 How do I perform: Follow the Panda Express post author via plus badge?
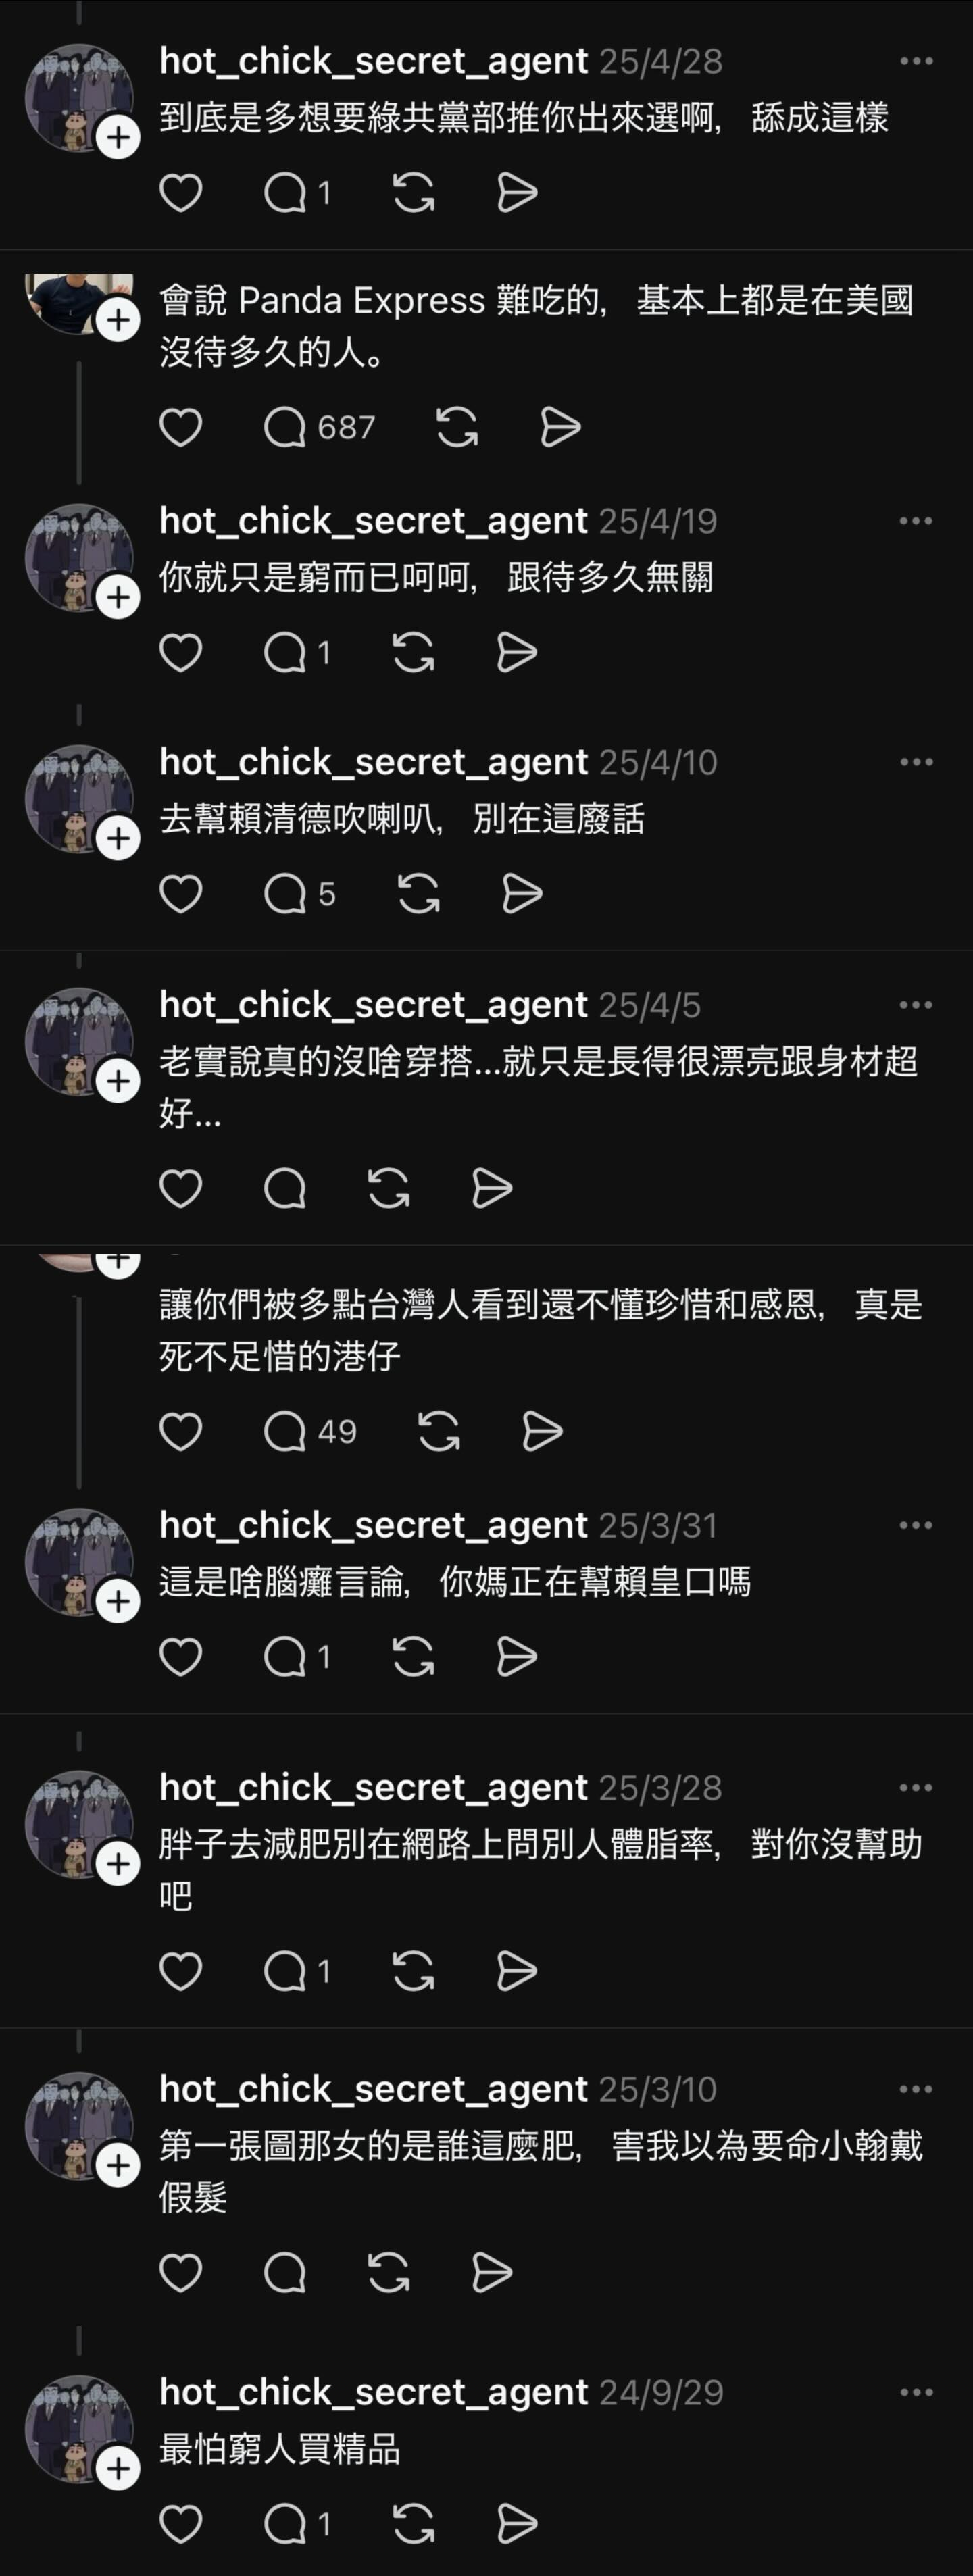click(118, 320)
